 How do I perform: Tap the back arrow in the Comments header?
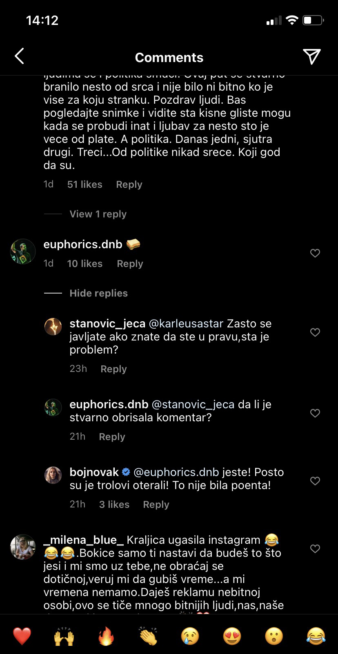(19, 56)
